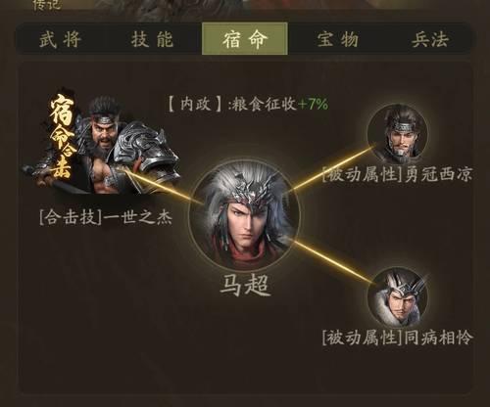Tap the headband warrior portrait for 勇冠西凉
The image size is (490, 407).
[x=398, y=134]
